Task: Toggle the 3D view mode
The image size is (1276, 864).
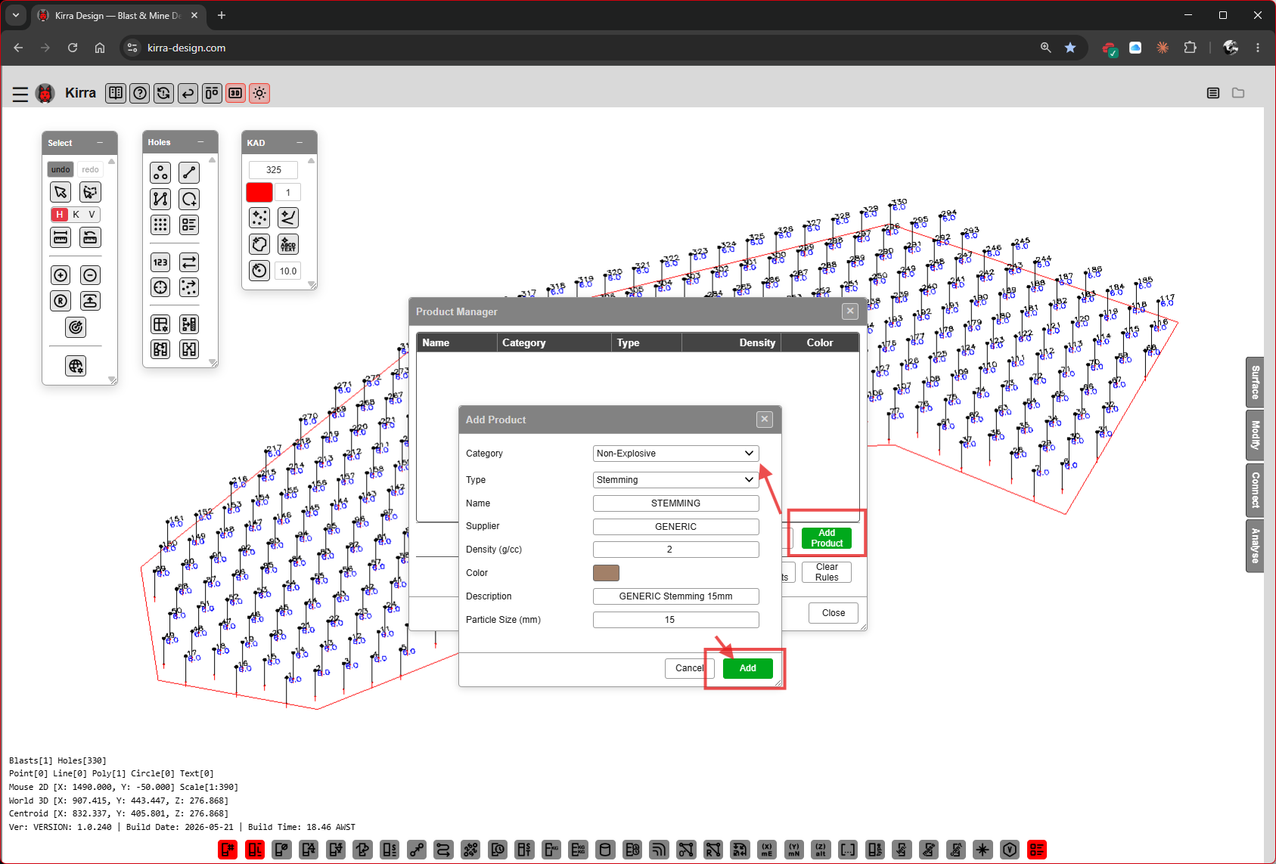Action: (x=236, y=93)
